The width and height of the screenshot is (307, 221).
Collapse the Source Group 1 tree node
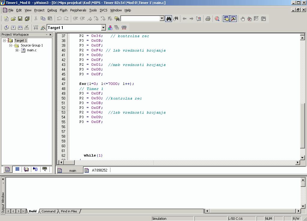click(x=11, y=45)
